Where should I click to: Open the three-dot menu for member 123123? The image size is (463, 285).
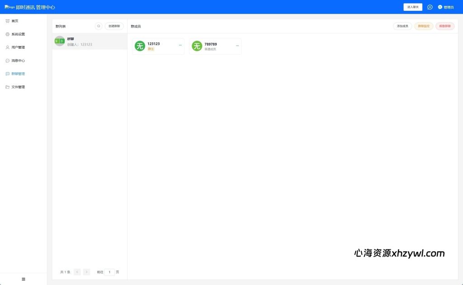[180, 45]
